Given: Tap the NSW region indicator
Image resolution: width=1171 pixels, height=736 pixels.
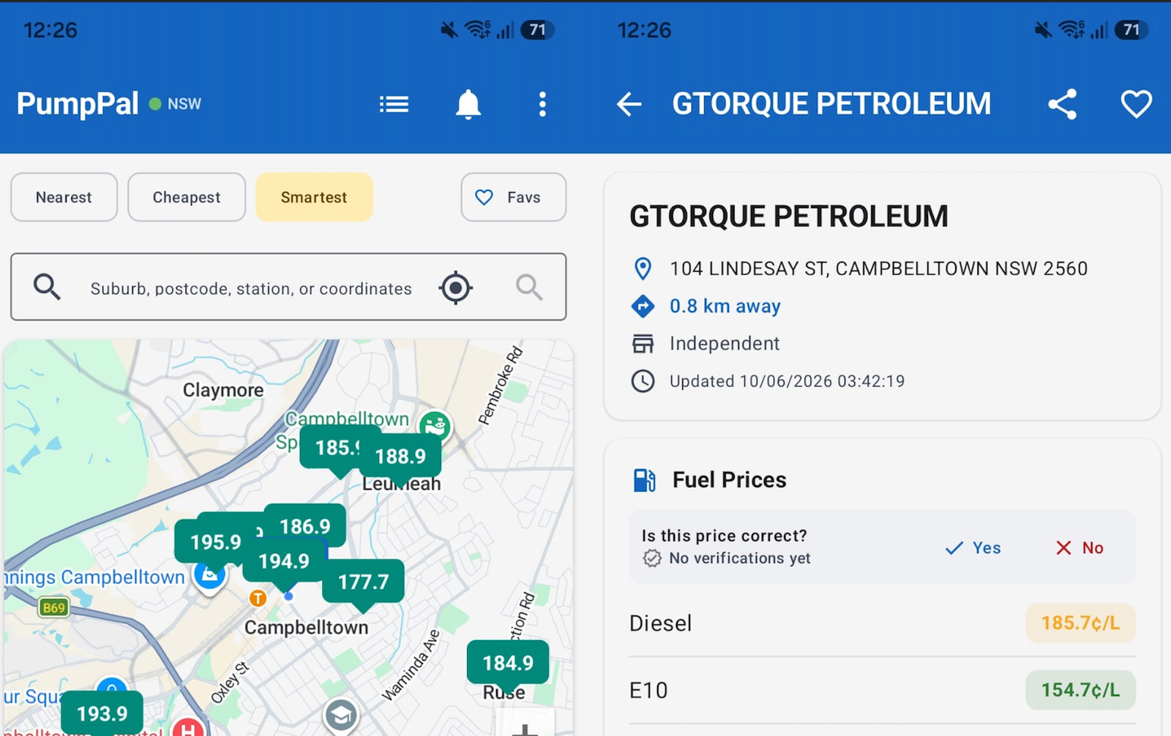Looking at the screenshot, I should tap(175, 104).
